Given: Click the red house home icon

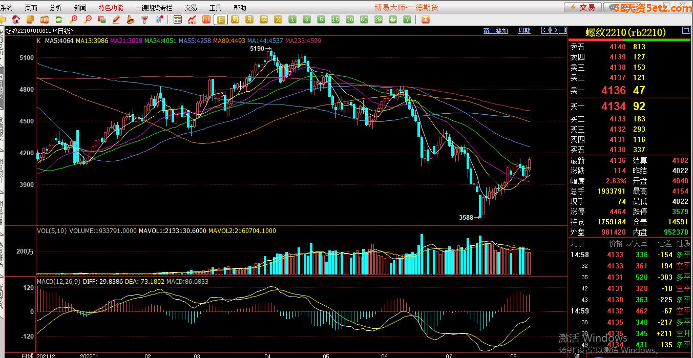Looking at the screenshot, I should [16, 19].
